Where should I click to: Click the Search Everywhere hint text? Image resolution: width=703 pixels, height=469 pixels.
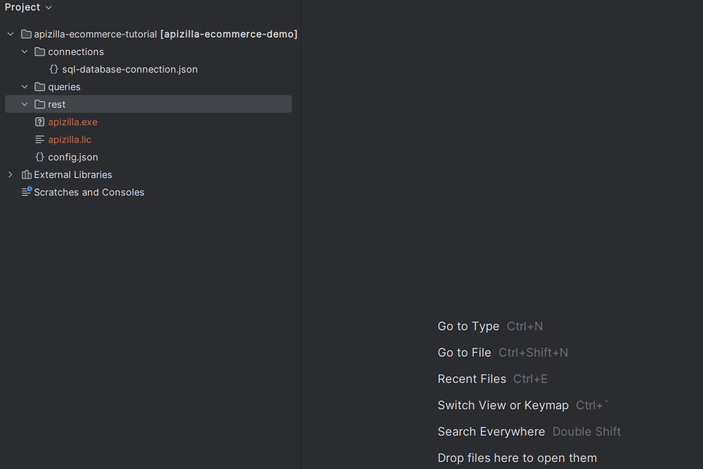tap(491, 432)
